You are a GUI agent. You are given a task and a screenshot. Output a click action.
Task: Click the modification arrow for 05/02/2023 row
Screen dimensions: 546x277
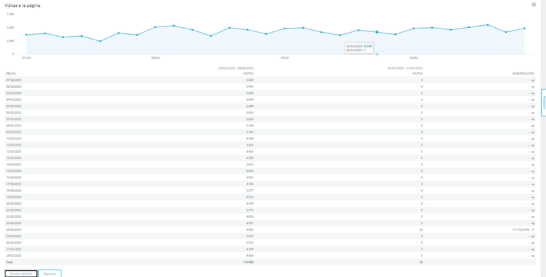click(x=532, y=106)
